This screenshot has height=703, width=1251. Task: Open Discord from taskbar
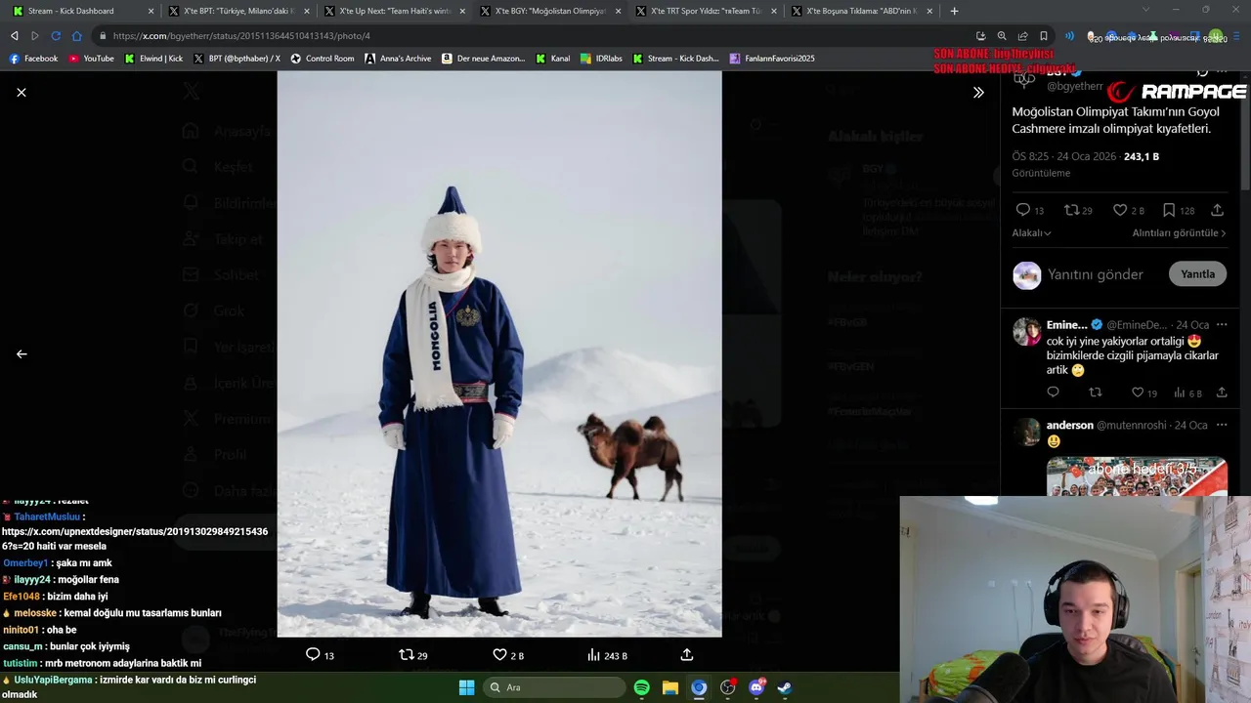click(755, 687)
